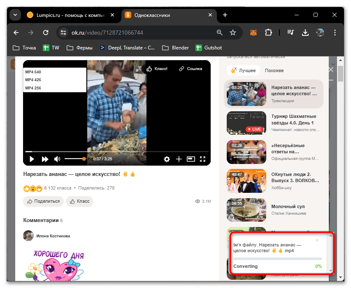Open the live chess tournament Турнир Шахматные звёзды

(x=246, y=123)
